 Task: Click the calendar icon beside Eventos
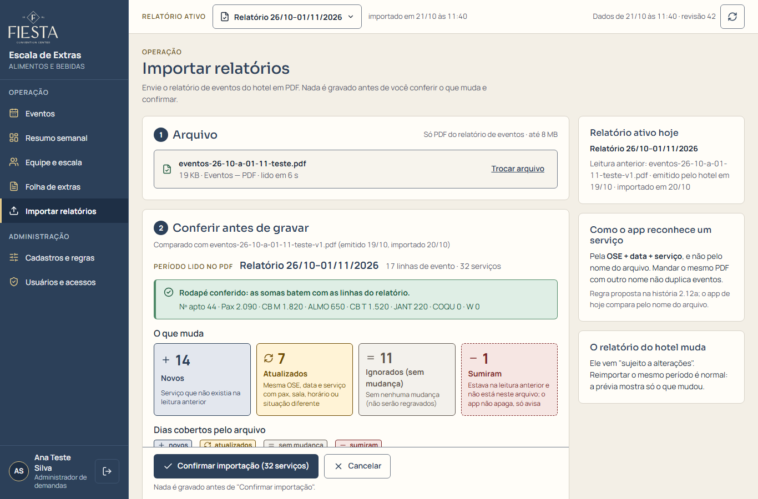pyautogui.click(x=14, y=114)
